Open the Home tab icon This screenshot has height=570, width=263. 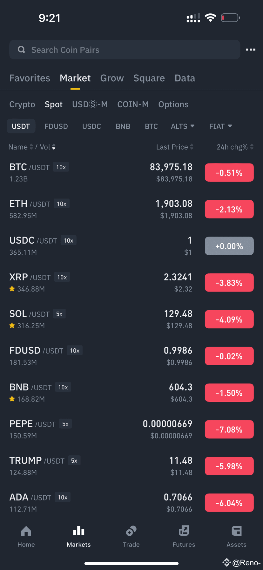(x=26, y=531)
